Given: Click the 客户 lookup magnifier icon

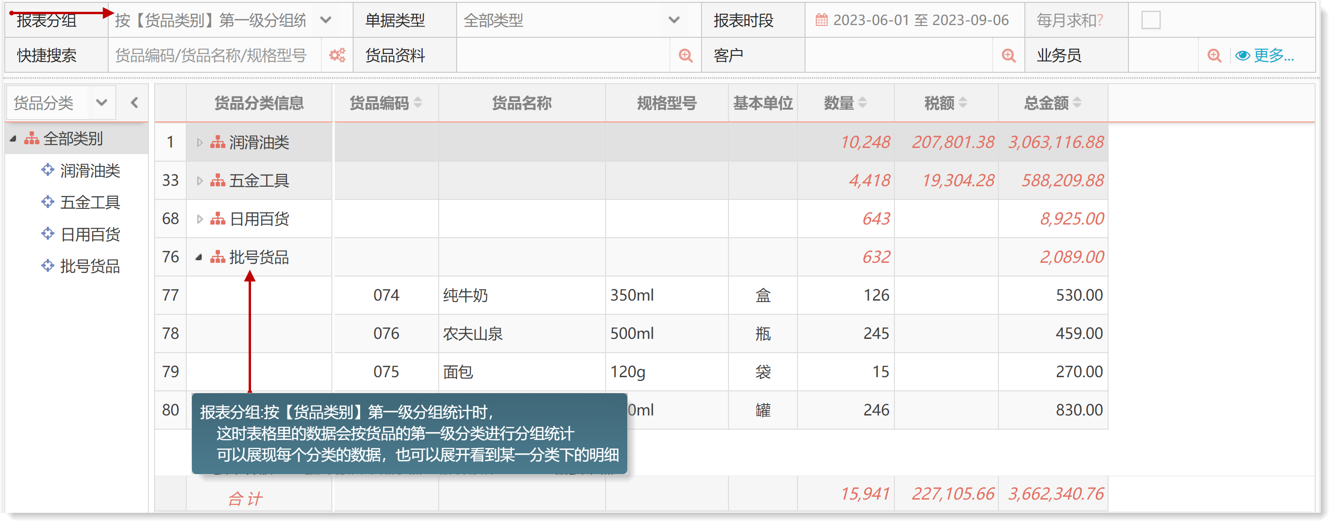Looking at the screenshot, I should point(1008,55).
